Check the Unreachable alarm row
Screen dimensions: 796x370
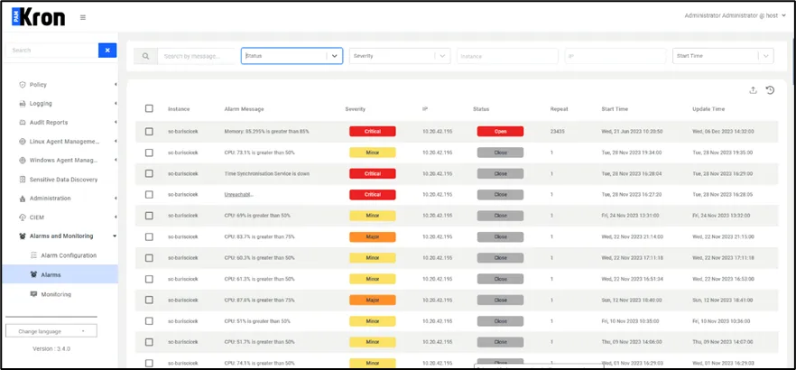pyautogui.click(x=149, y=194)
